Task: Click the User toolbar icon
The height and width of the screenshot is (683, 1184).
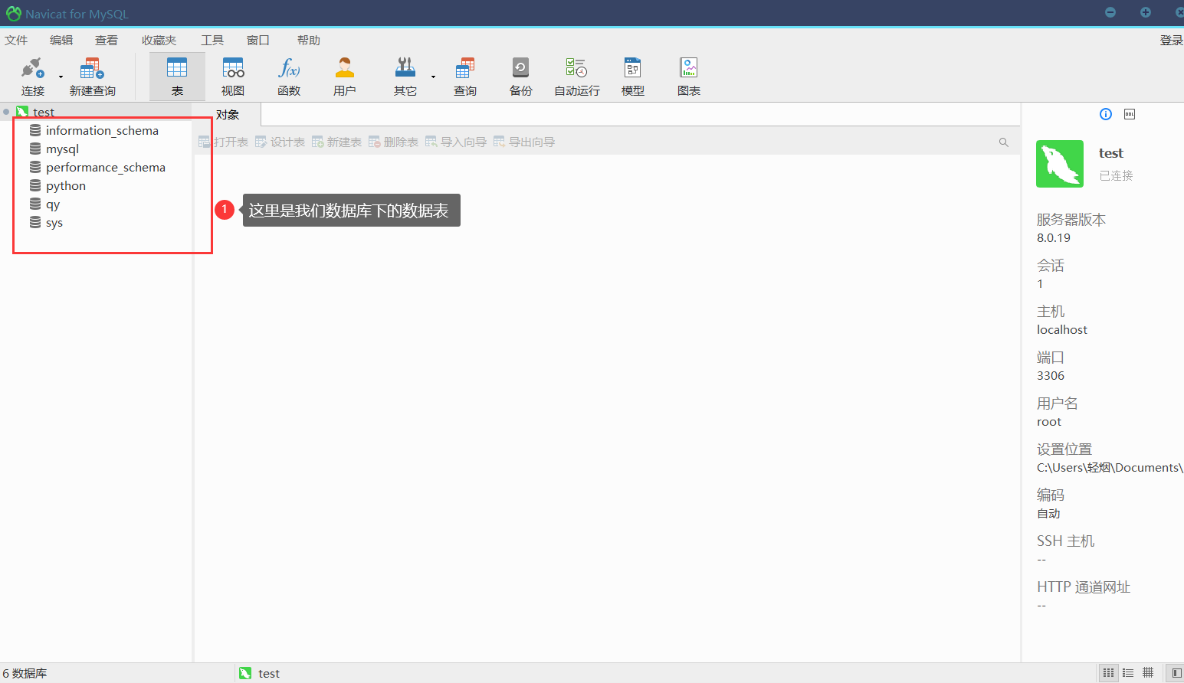Action: [345, 69]
